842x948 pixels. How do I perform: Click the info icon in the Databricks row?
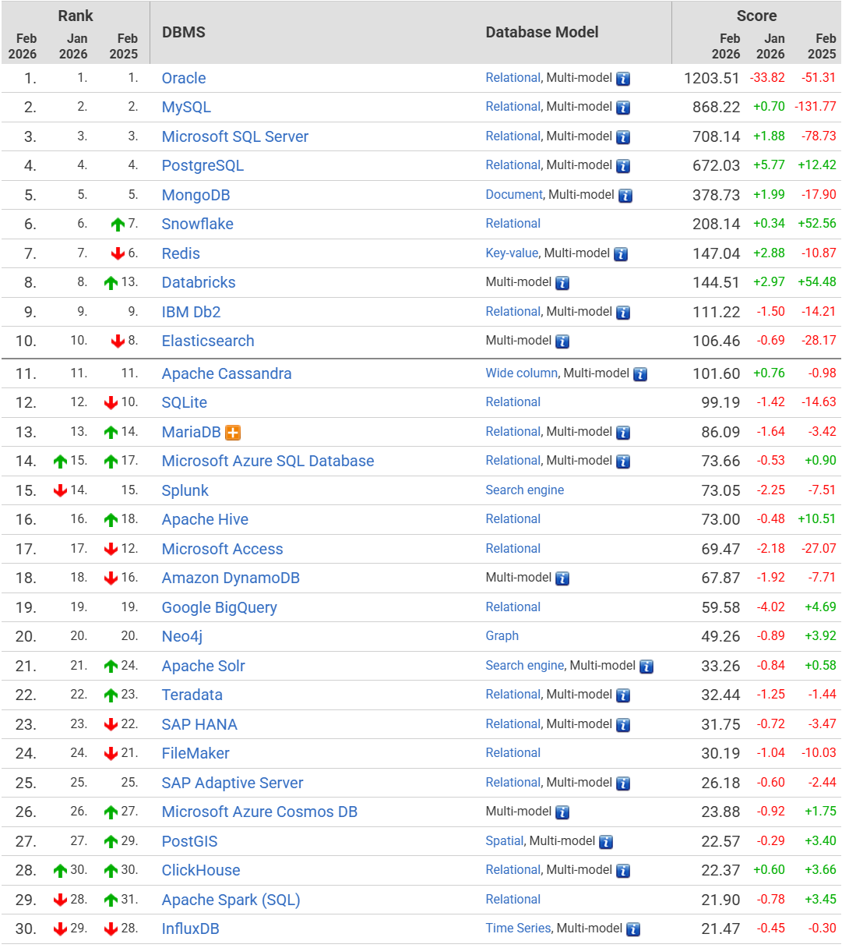coord(562,283)
